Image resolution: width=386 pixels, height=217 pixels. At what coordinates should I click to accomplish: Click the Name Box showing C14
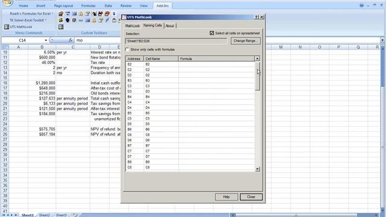(x=22, y=40)
